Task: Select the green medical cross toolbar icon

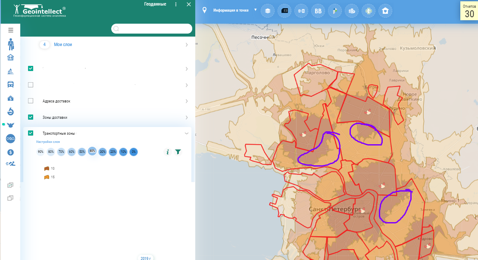Action: tap(369, 11)
